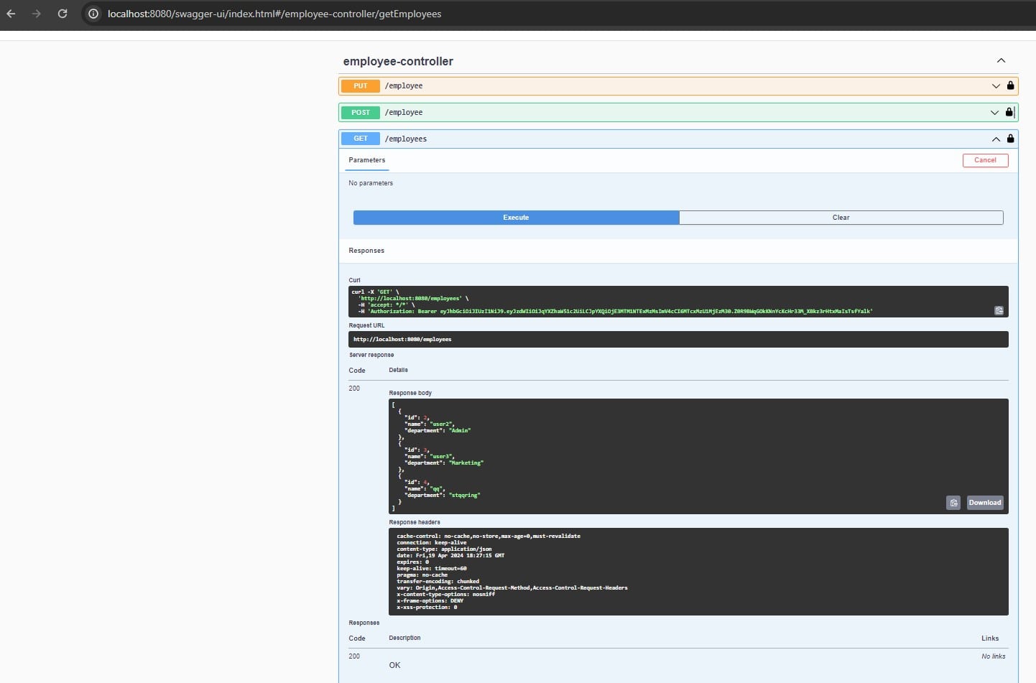The width and height of the screenshot is (1036, 683).
Task: Click the orange PUT method badge
Action: tap(361, 86)
